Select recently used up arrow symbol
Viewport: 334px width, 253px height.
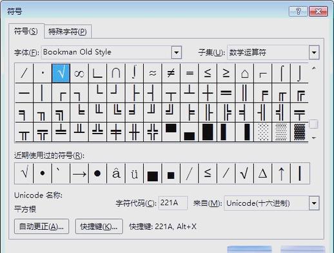pos(281,174)
